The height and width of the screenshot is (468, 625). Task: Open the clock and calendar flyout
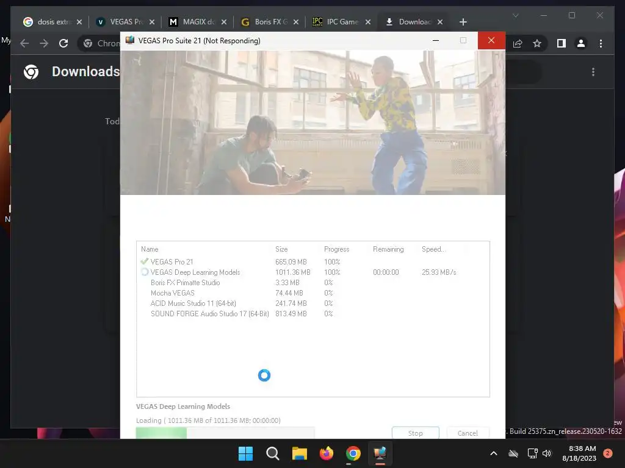click(579, 453)
